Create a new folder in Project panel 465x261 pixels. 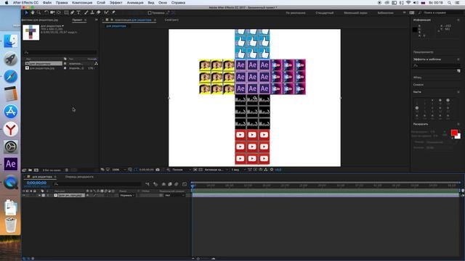[x=30, y=170]
